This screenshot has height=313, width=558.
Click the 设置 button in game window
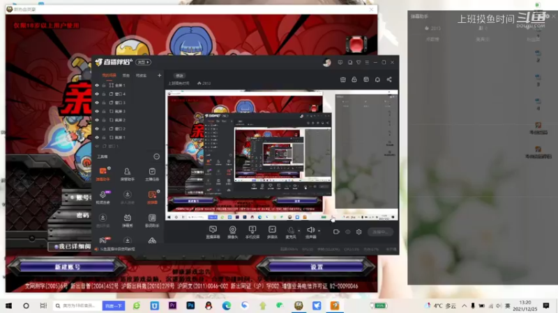tap(316, 267)
